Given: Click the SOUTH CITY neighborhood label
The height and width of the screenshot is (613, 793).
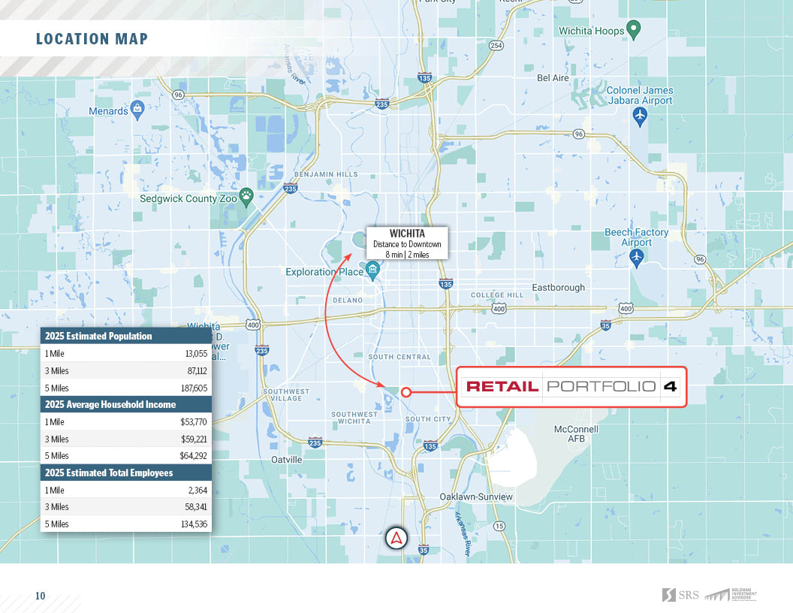Looking at the screenshot, I should coord(428,419).
